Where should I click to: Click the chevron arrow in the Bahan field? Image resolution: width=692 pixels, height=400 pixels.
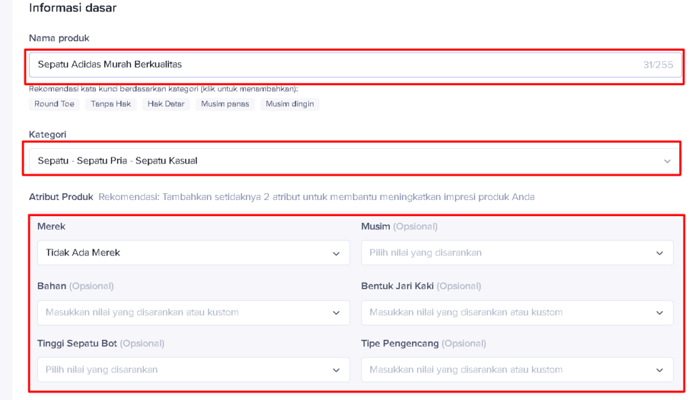pyautogui.click(x=337, y=313)
